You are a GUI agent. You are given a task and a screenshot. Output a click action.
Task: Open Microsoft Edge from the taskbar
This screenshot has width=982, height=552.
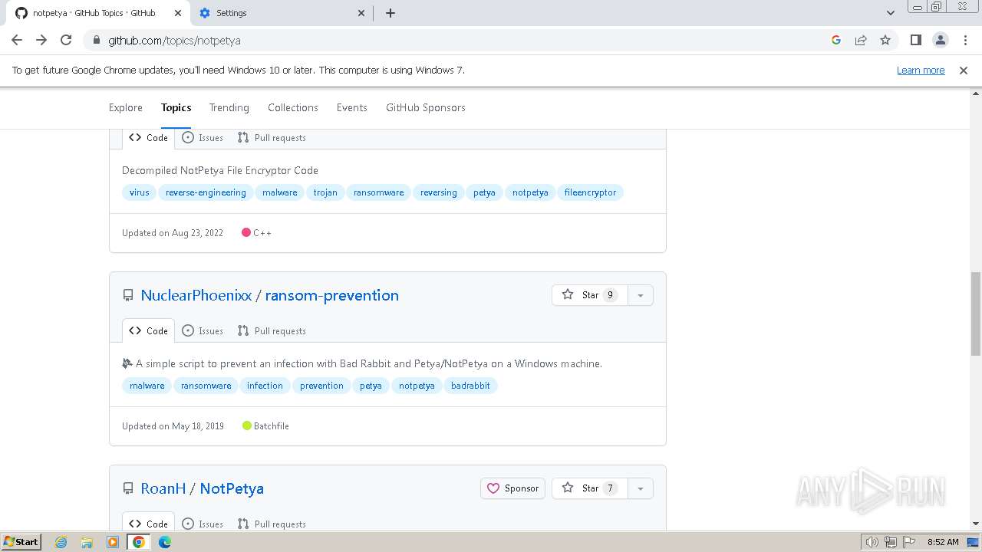click(165, 542)
